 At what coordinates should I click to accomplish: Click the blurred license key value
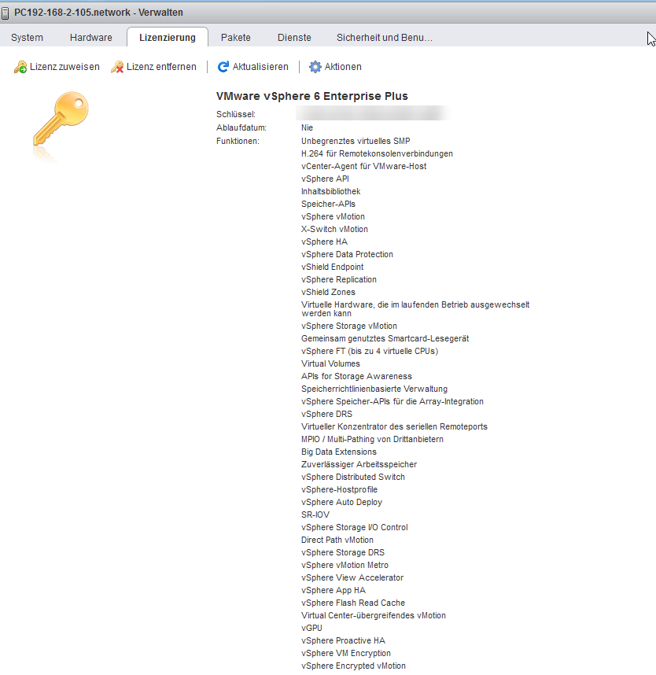(x=372, y=113)
